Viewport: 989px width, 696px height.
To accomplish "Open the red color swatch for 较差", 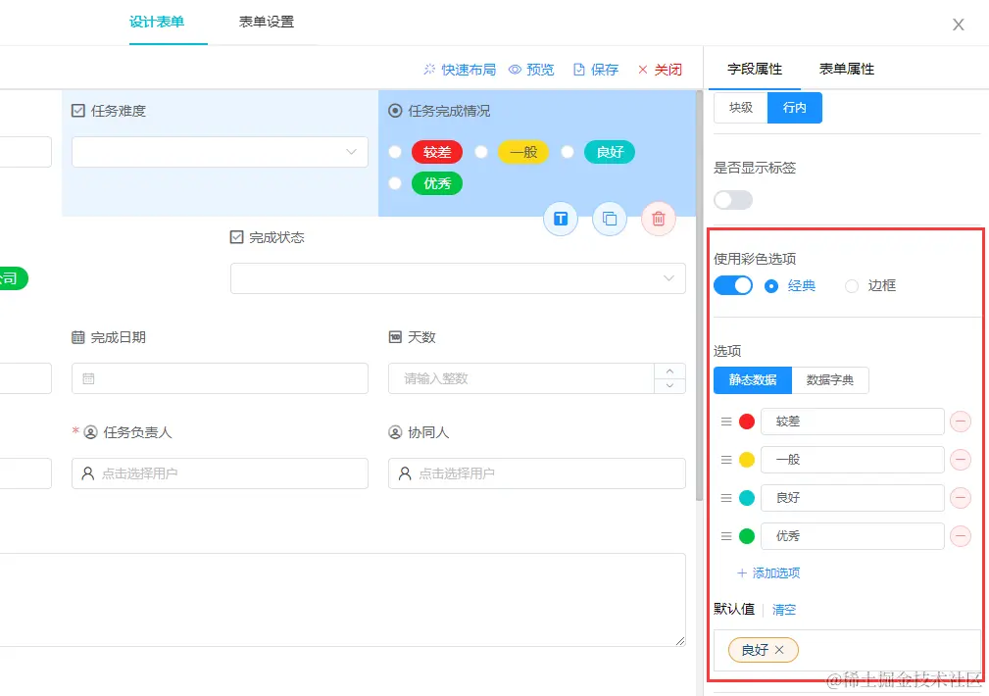I will [x=747, y=422].
